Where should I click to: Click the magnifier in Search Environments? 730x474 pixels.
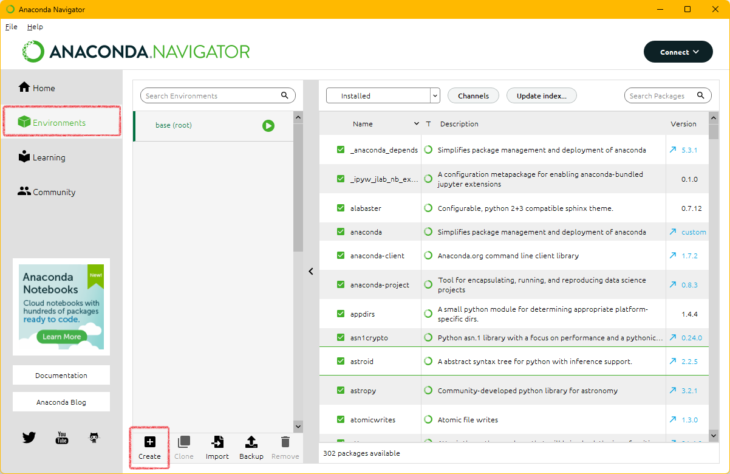tap(285, 95)
